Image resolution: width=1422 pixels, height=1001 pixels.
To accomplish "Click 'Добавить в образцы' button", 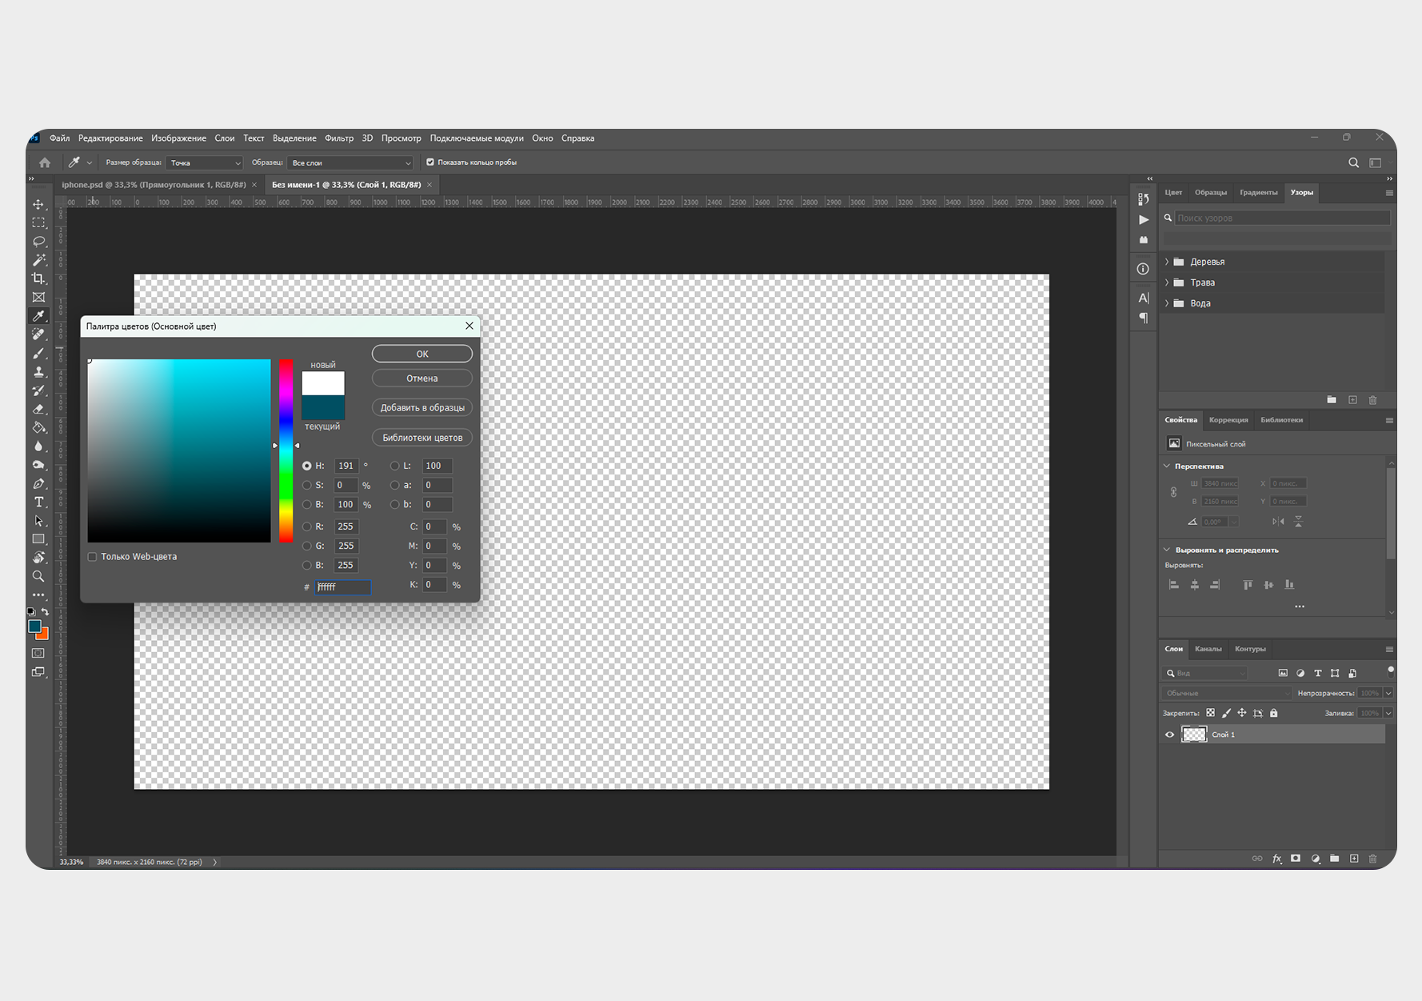I will coord(422,408).
